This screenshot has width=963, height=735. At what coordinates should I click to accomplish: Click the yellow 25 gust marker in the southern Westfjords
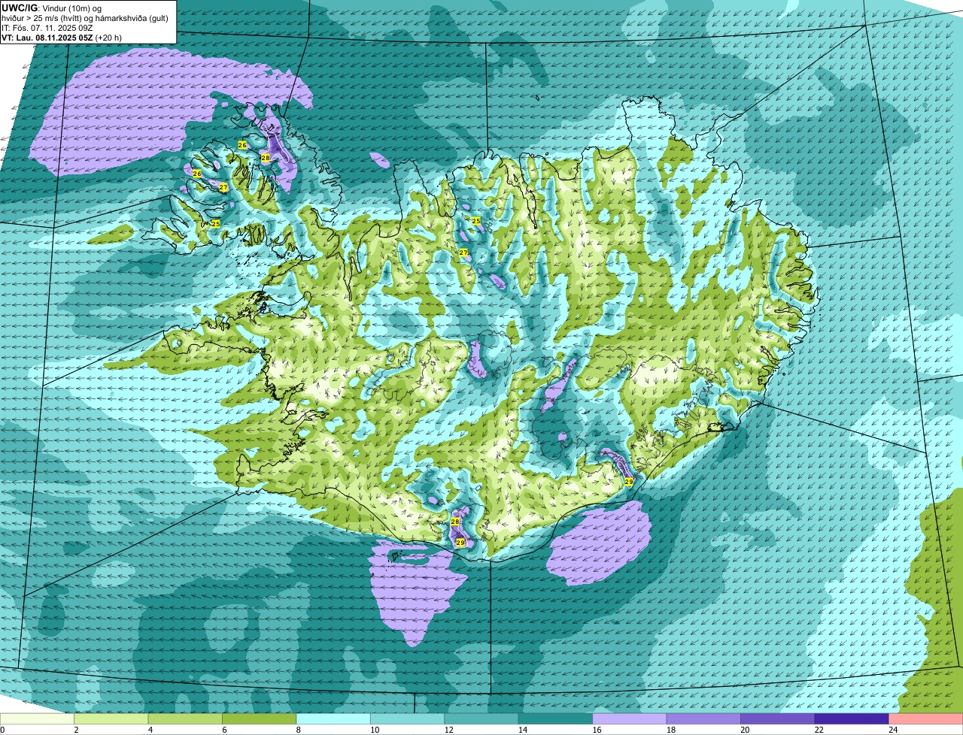[x=216, y=224]
